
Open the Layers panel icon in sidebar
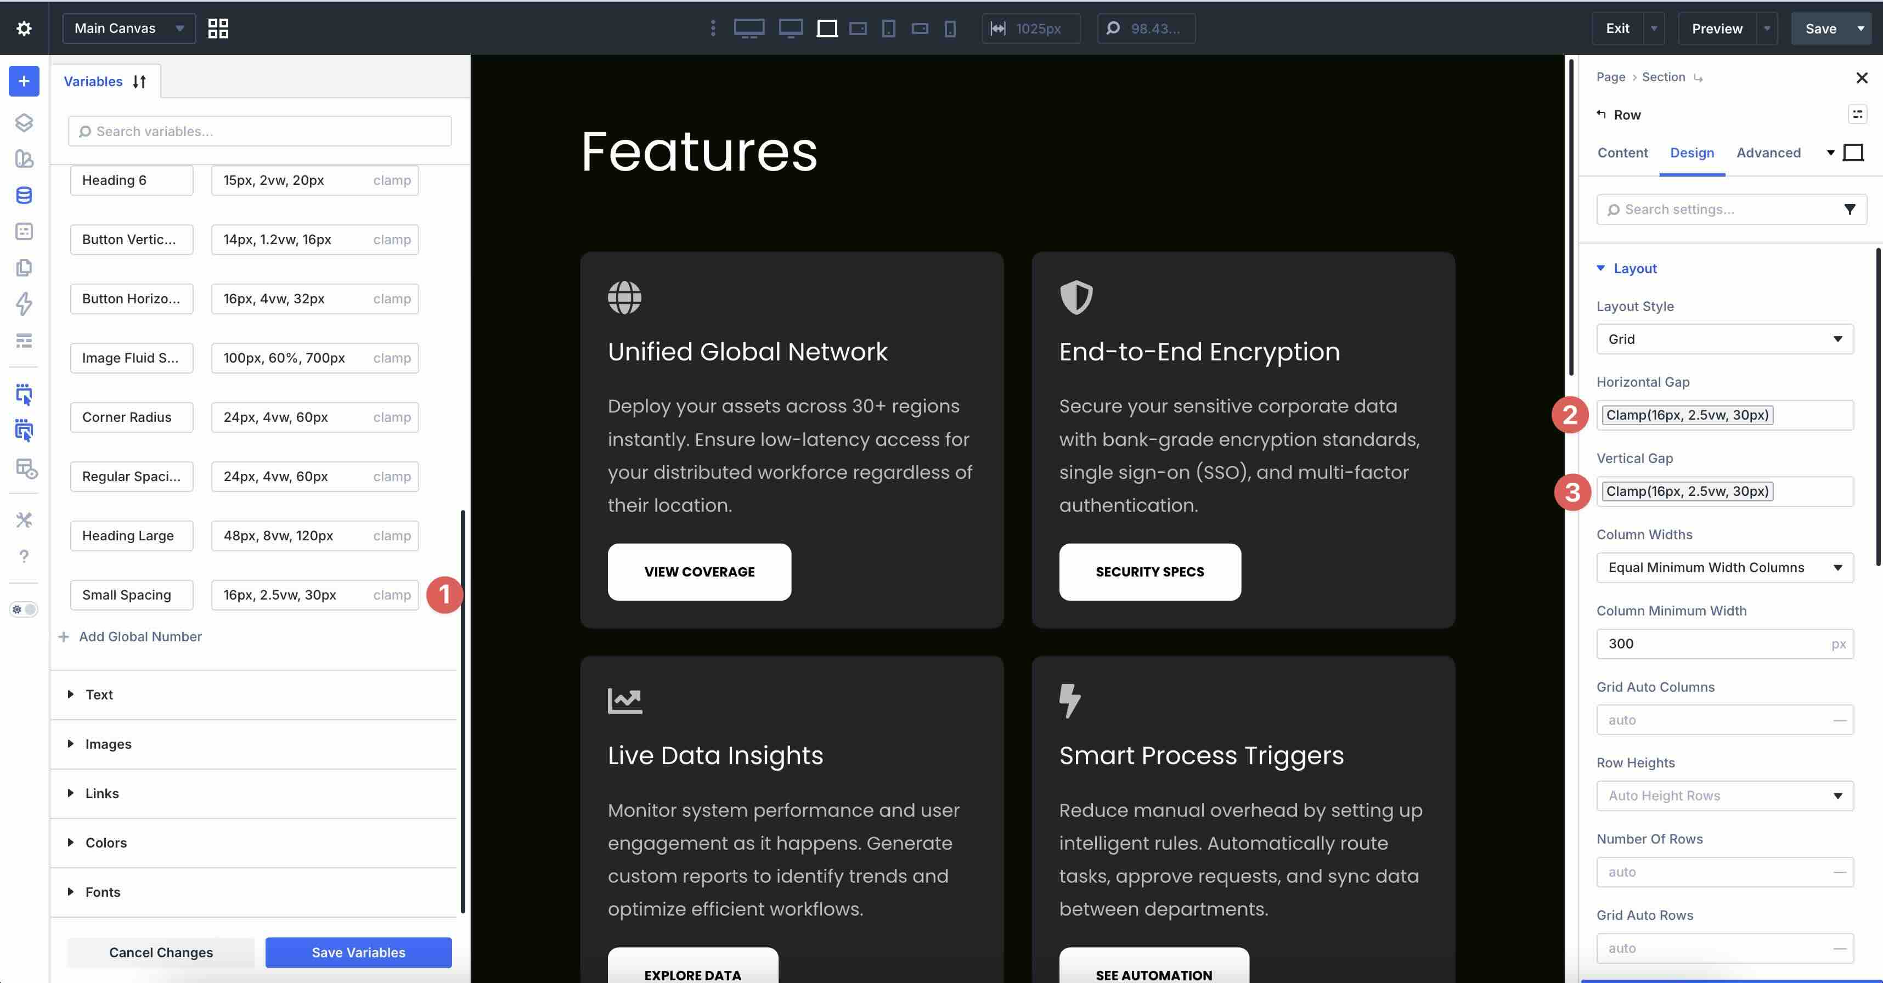(x=24, y=122)
